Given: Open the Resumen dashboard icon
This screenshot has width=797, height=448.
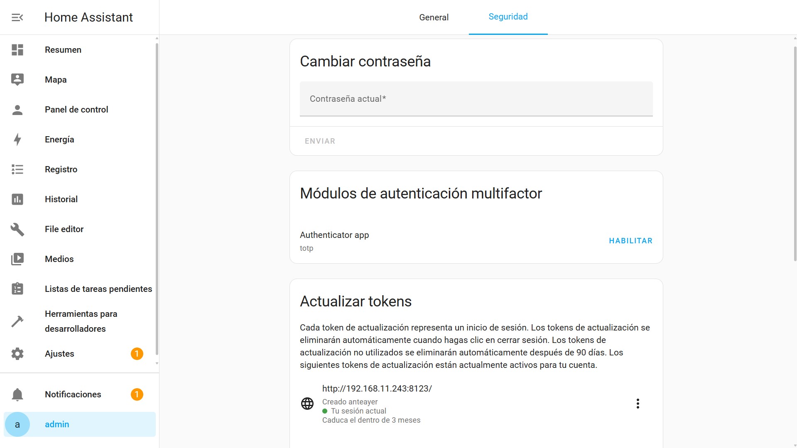Looking at the screenshot, I should point(17,50).
